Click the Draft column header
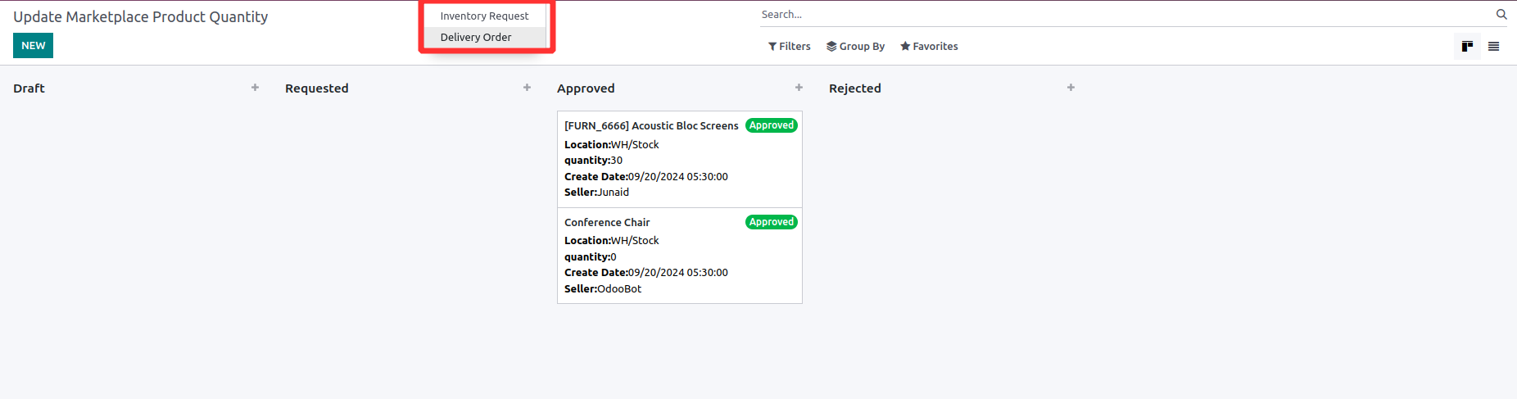The height and width of the screenshot is (399, 1517). pyautogui.click(x=29, y=88)
